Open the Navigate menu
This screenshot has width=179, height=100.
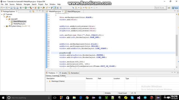tap(27, 4)
